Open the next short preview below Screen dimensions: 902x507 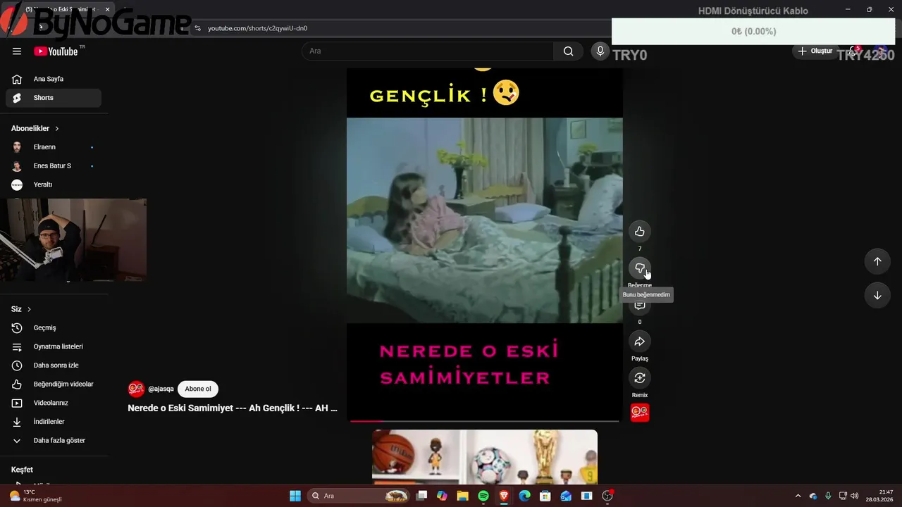tap(485, 457)
